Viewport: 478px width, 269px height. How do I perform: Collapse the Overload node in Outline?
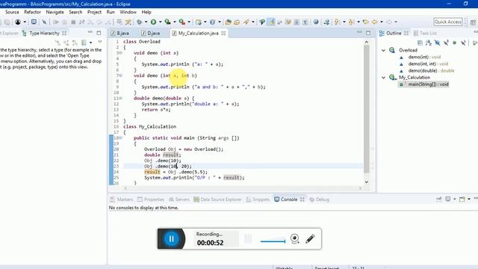(383, 50)
